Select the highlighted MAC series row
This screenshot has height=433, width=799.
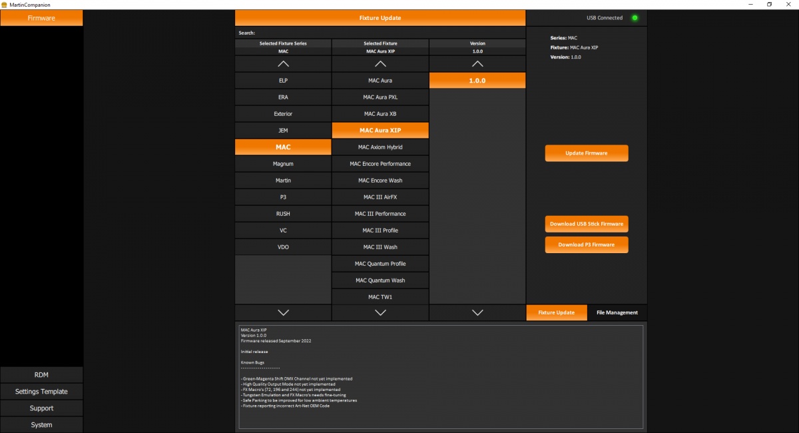(283, 147)
